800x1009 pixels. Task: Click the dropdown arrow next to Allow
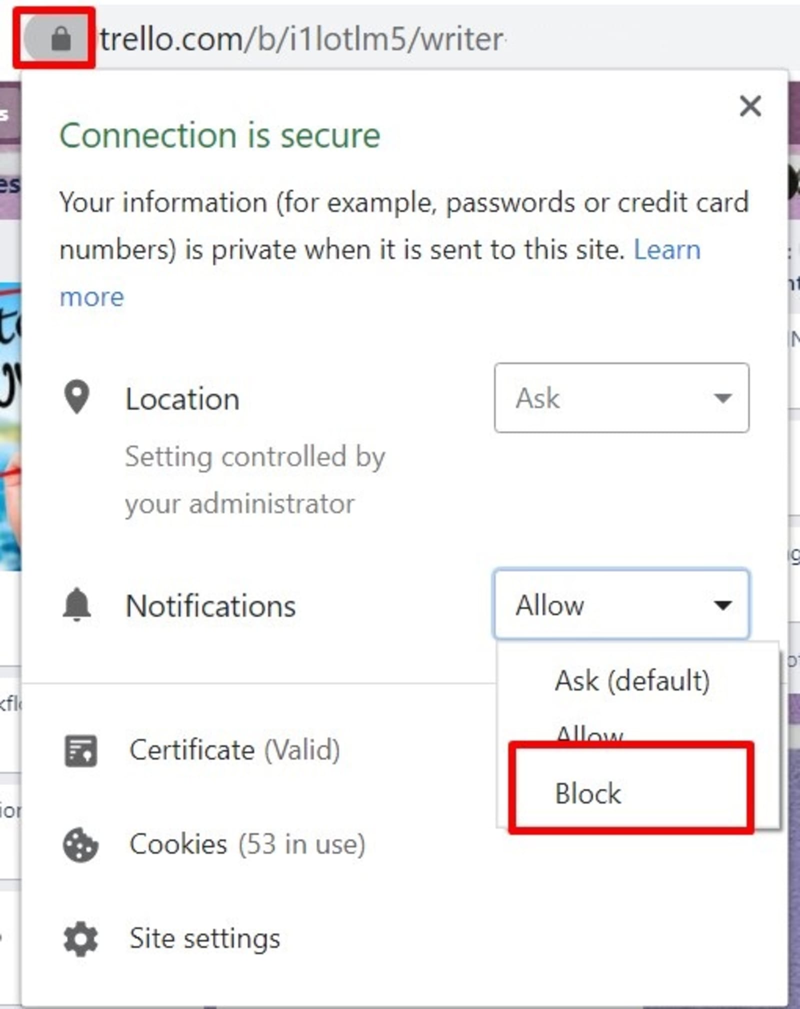click(723, 605)
